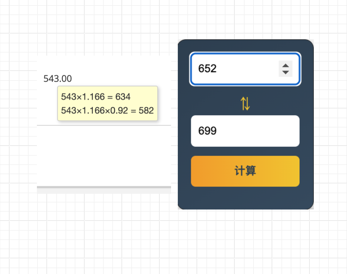This screenshot has height=274, width=347.
Task: Click the digits 652 in top field
Action: point(207,68)
